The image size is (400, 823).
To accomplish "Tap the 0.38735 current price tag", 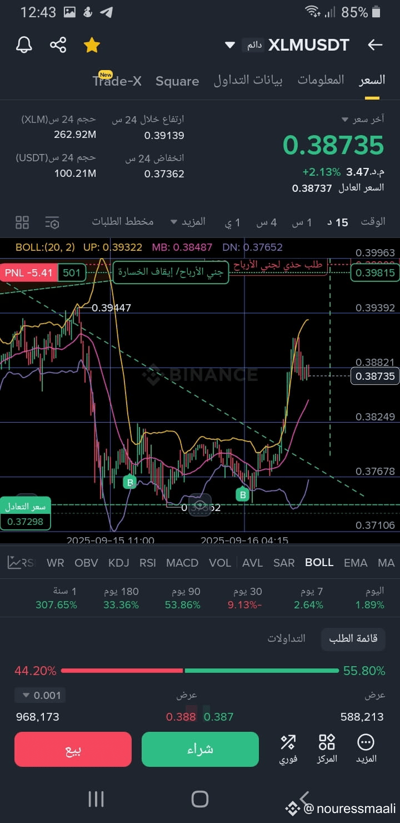I will (x=375, y=376).
